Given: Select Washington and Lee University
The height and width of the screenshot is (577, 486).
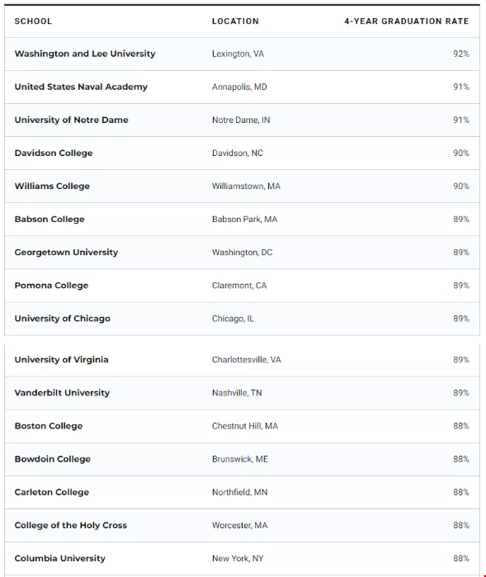Looking at the screenshot, I should tap(85, 54).
